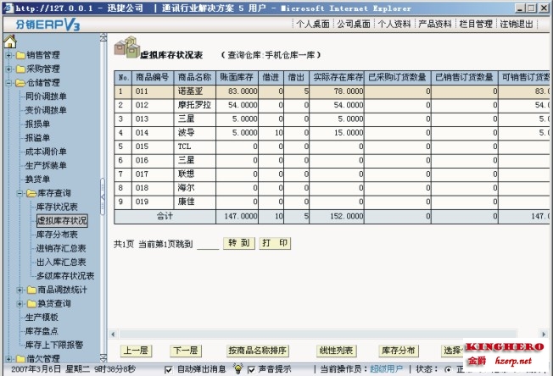Expand the 销售管理 tree node
The image size is (553, 376).
[8, 55]
